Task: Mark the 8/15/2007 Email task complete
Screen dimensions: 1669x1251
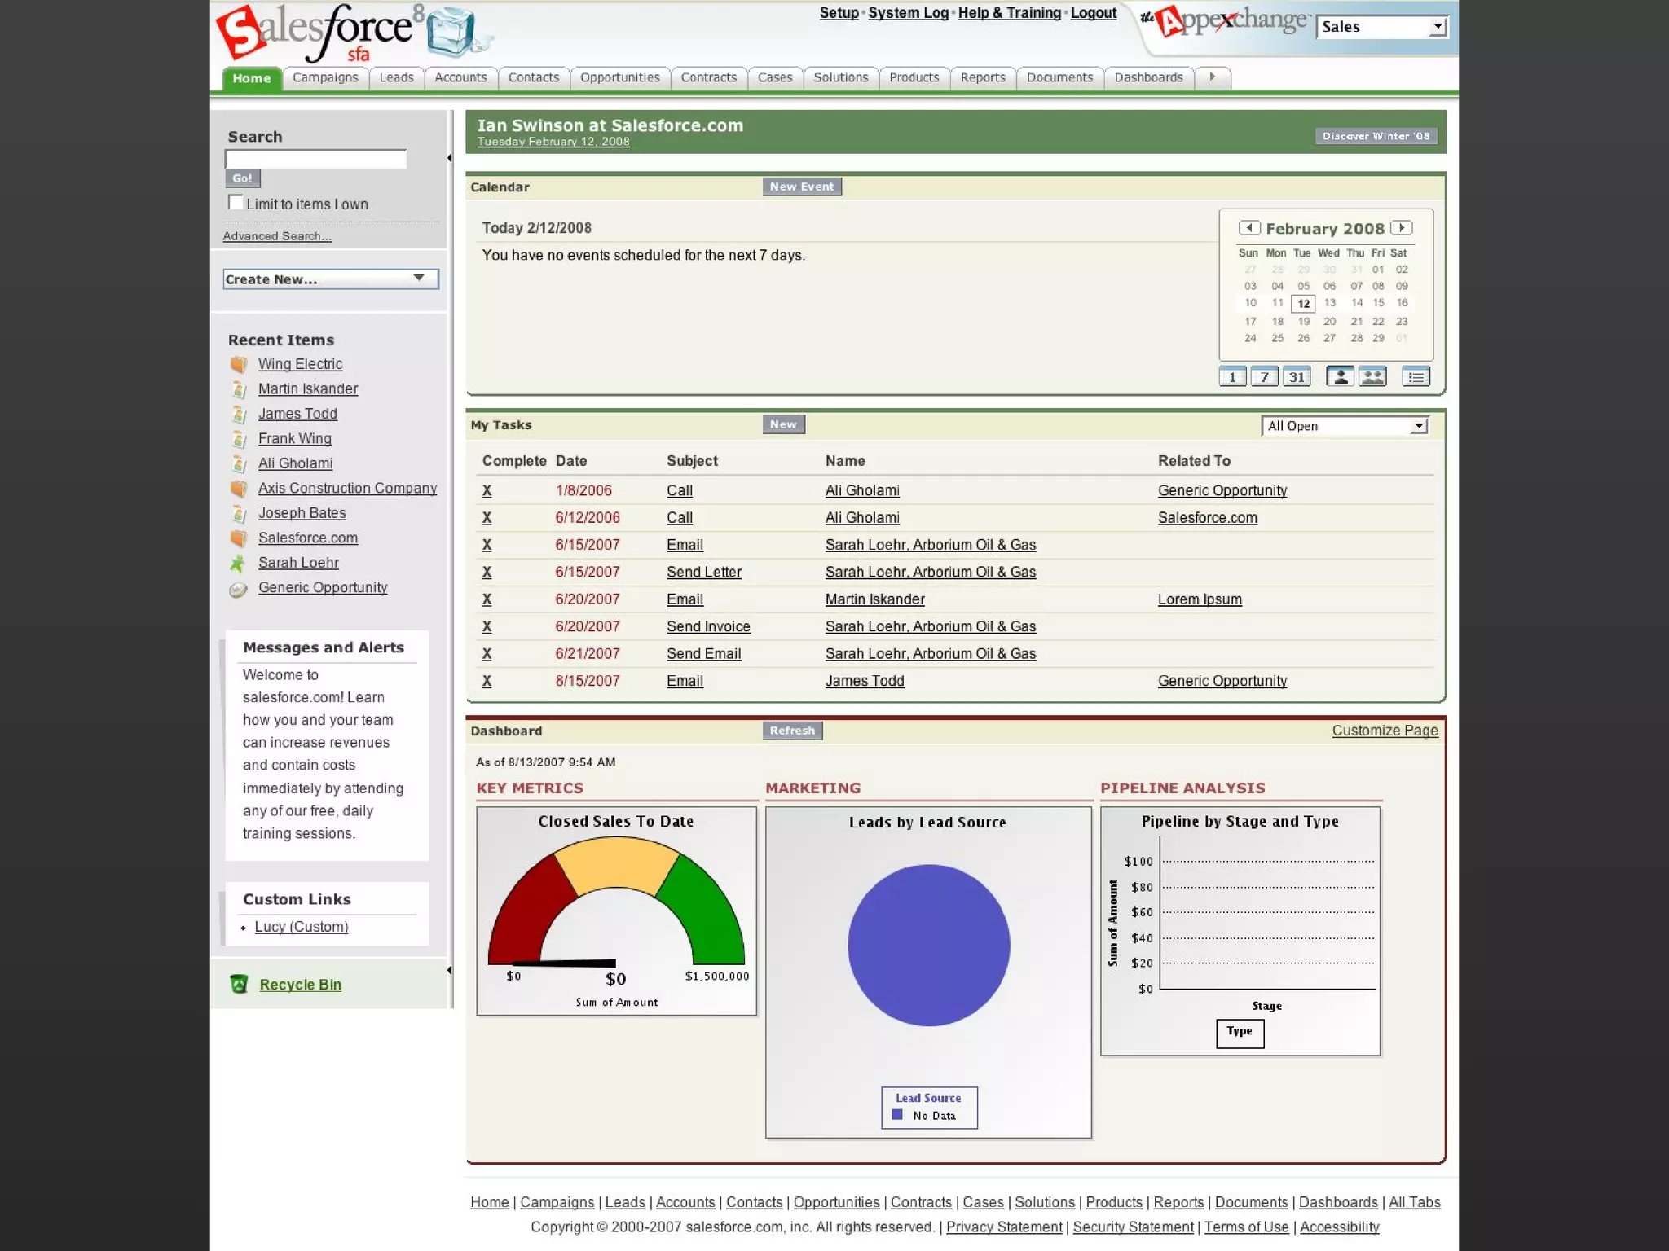Action: point(487,681)
